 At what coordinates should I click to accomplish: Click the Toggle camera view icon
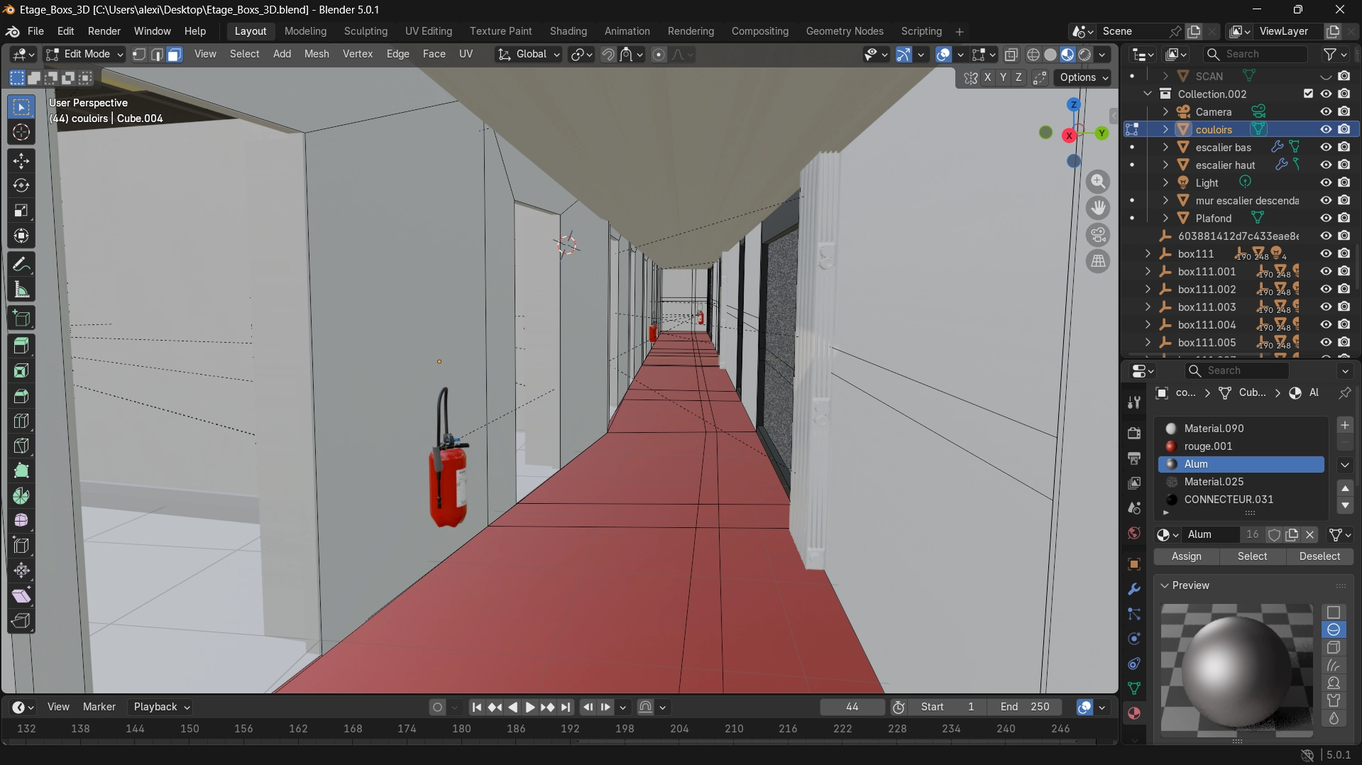(x=1098, y=235)
